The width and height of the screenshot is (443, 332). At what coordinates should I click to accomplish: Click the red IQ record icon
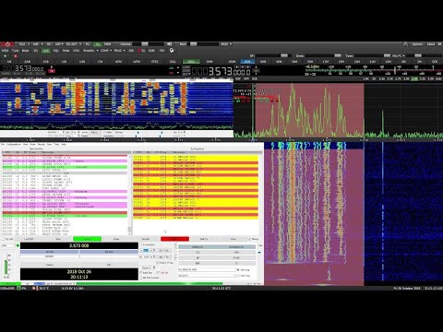coord(140,51)
